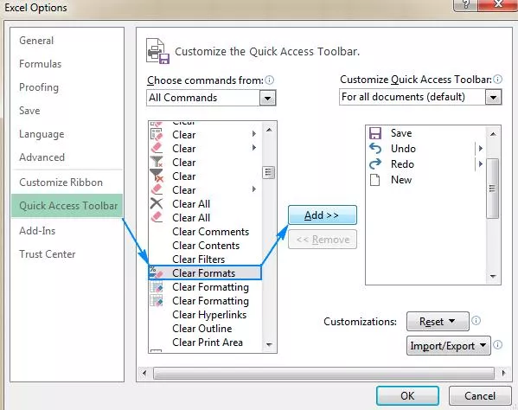Screen dimensions: 518x410
Task: Click toolbar list scroll up arrow
Action: click(493, 134)
